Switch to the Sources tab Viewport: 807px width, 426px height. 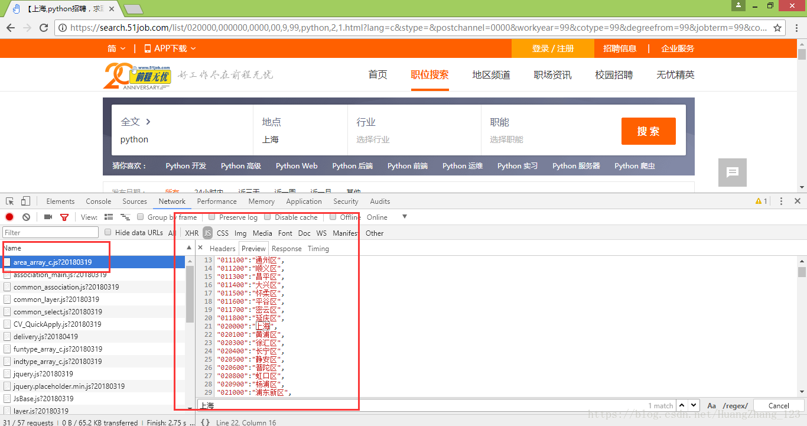(x=135, y=201)
